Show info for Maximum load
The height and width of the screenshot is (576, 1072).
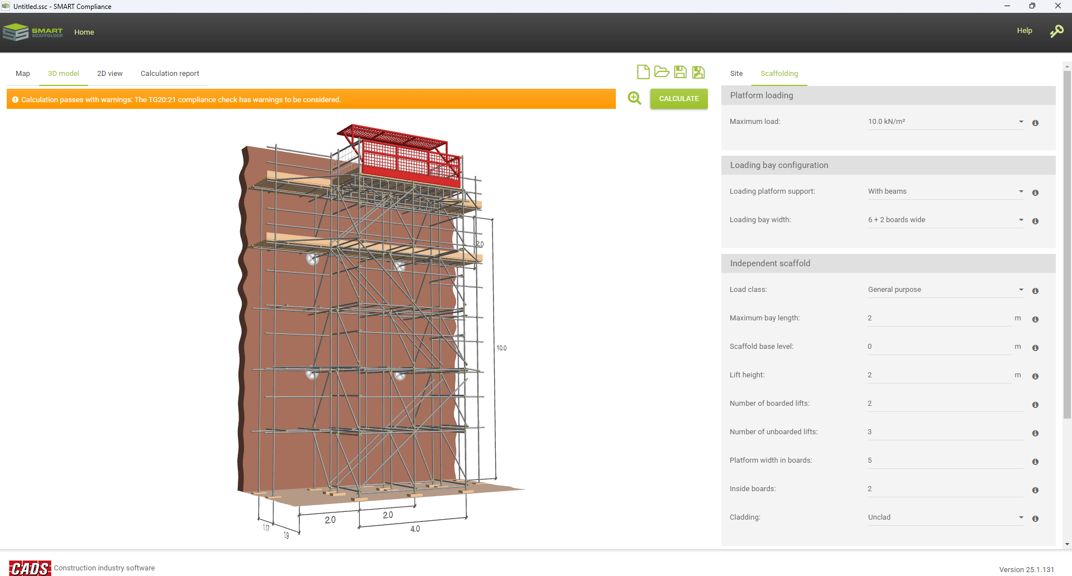1035,123
